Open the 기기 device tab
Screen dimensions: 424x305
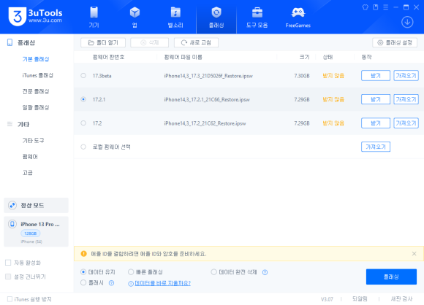click(94, 17)
